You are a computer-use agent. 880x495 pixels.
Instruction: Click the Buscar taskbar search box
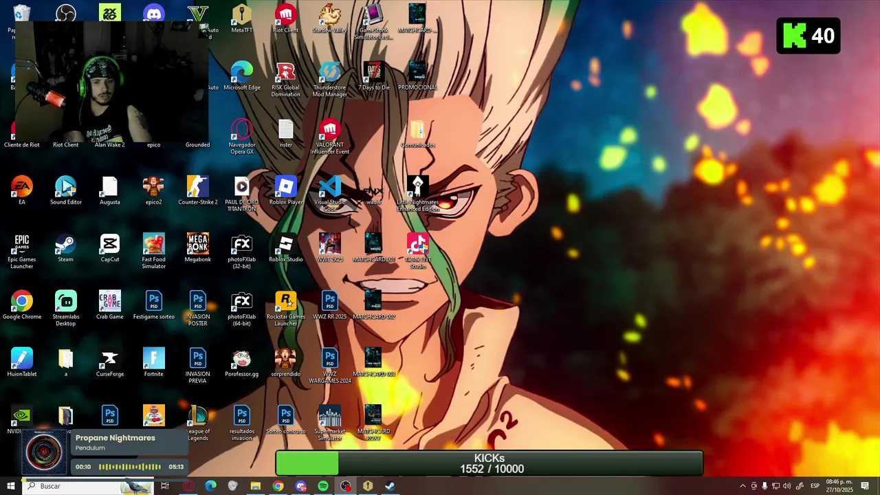(87, 486)
